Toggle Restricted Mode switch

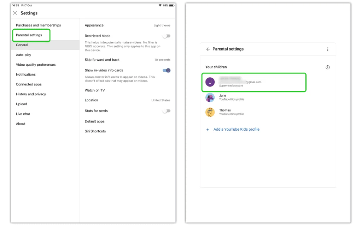167,36
